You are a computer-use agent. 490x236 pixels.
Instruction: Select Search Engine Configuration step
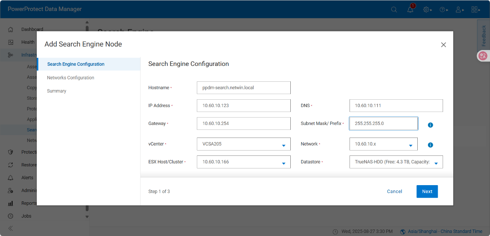(89, 64)
